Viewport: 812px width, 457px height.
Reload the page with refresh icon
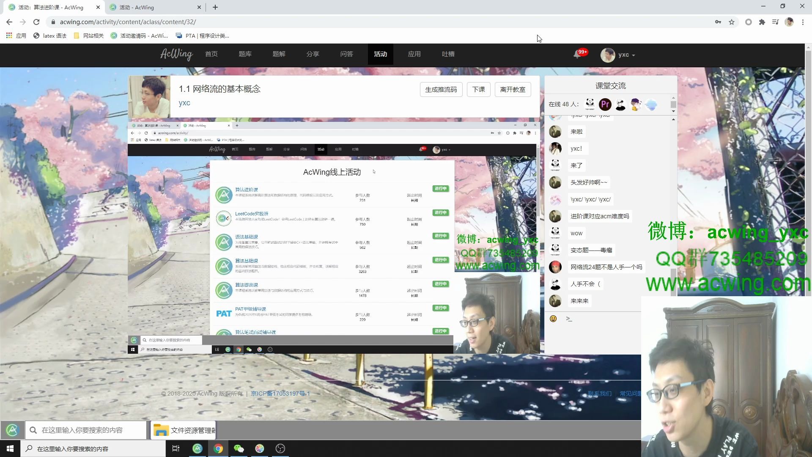coord(36,22)
